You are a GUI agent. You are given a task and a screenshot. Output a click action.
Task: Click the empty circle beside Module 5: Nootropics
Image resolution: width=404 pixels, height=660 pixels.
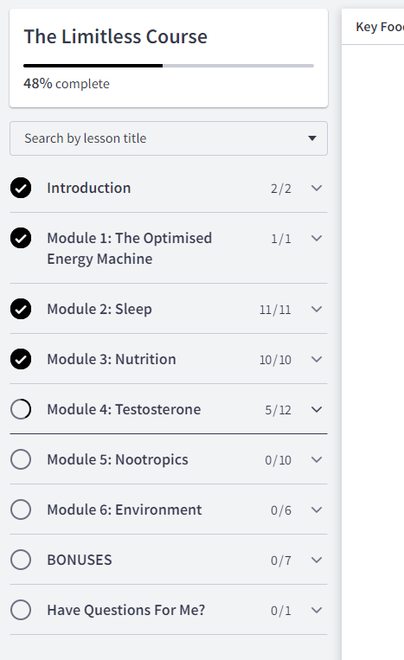tap(21, 459)
